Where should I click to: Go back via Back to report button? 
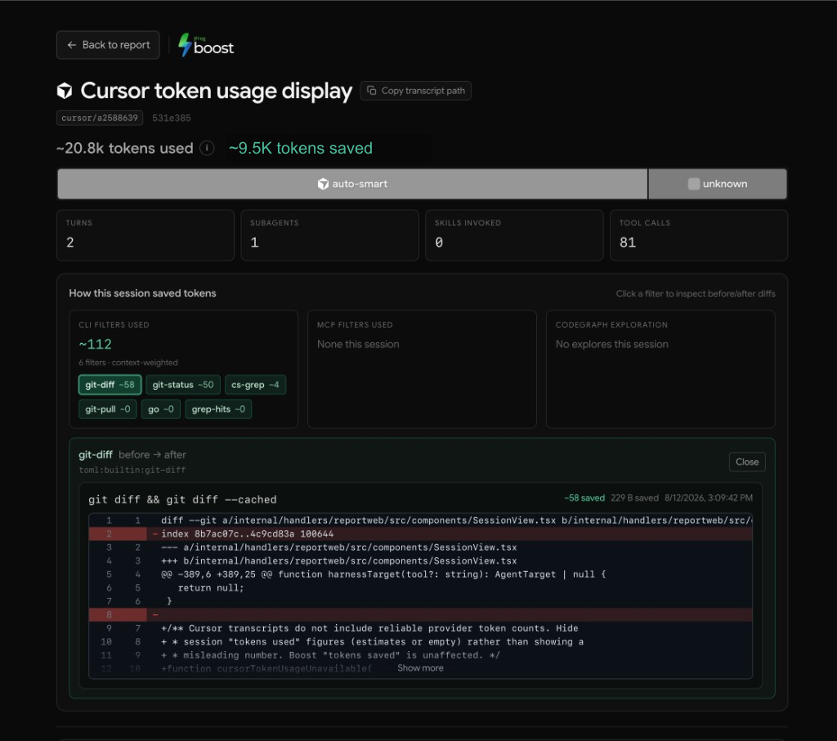pos(108,45)
